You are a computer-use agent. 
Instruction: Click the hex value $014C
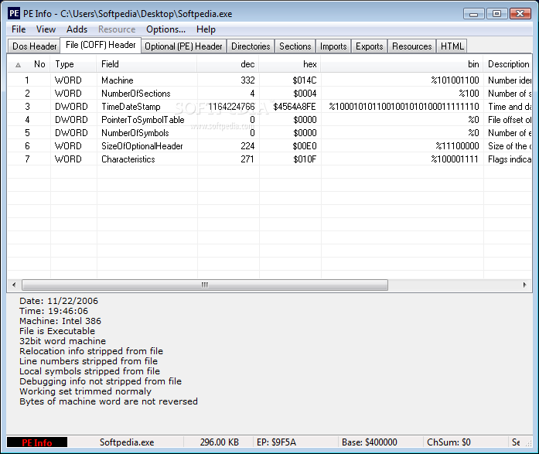coord(304,80)
